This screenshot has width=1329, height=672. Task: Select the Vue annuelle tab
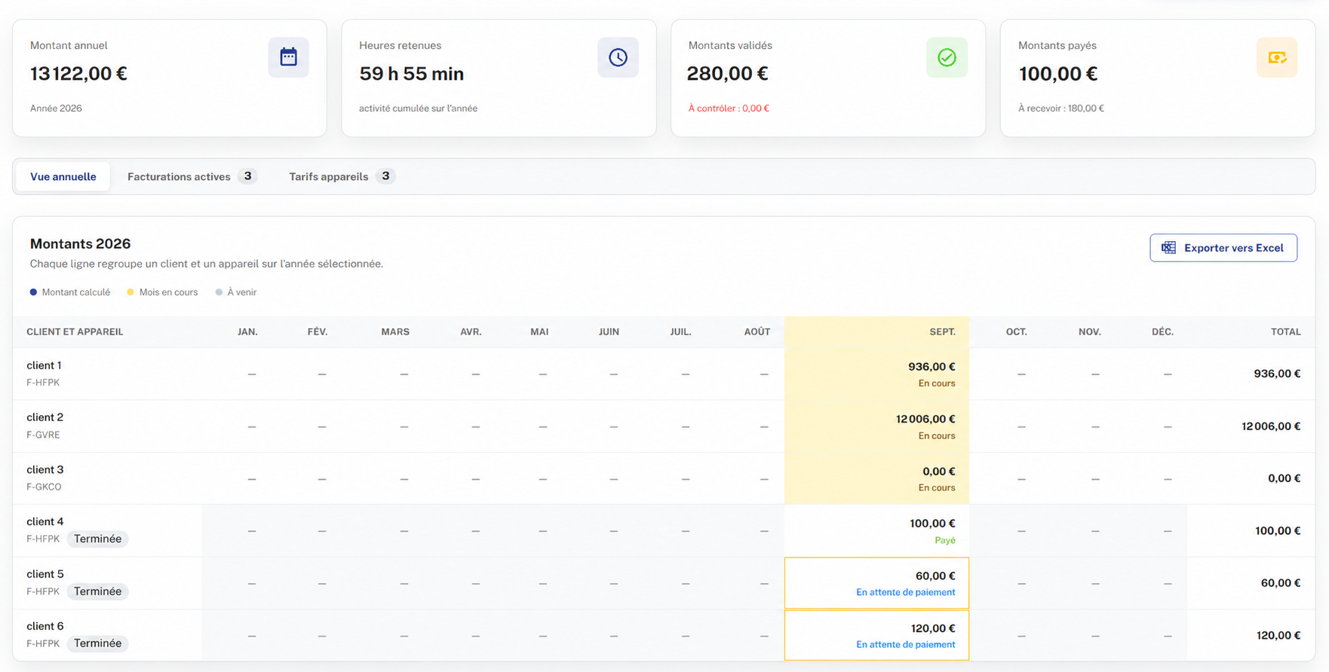click(x=63, y=176)
